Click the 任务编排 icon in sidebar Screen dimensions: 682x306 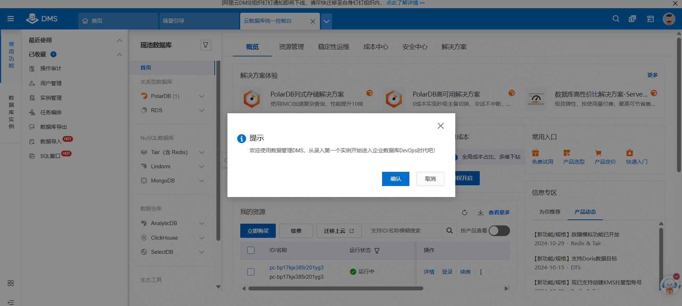[x=32, y=112]
